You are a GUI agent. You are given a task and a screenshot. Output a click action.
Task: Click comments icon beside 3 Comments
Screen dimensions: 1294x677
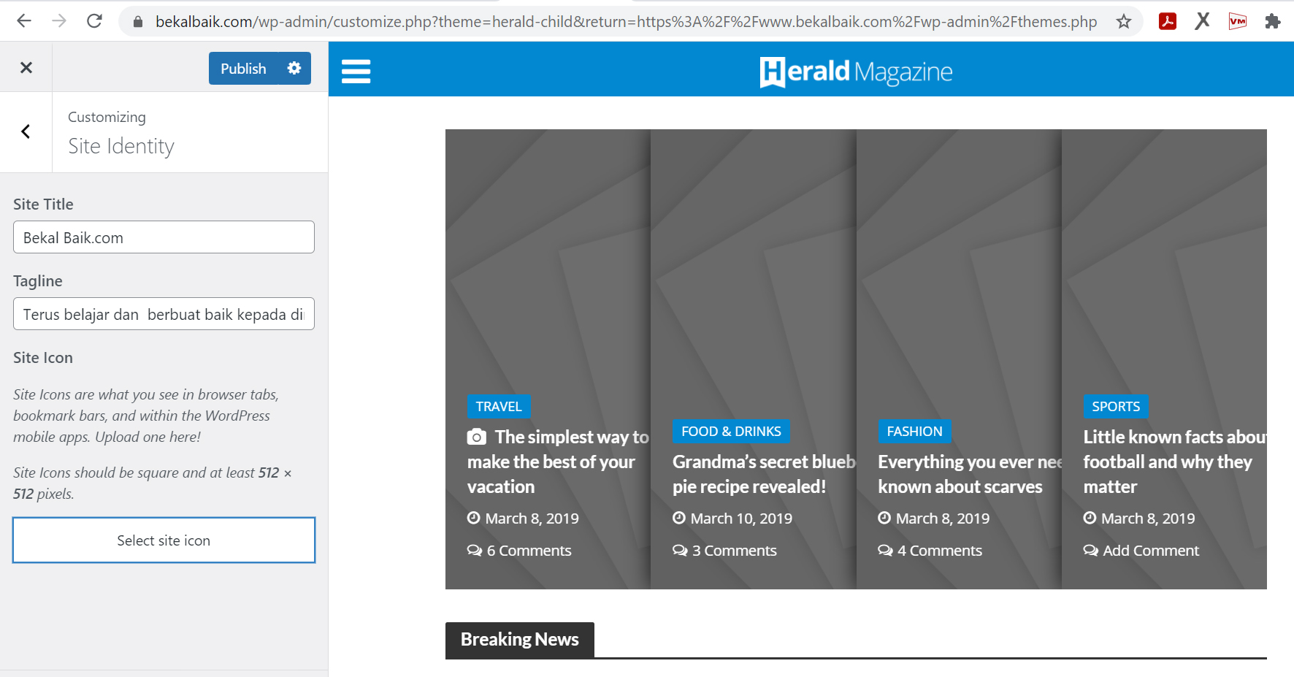point(680,550)
